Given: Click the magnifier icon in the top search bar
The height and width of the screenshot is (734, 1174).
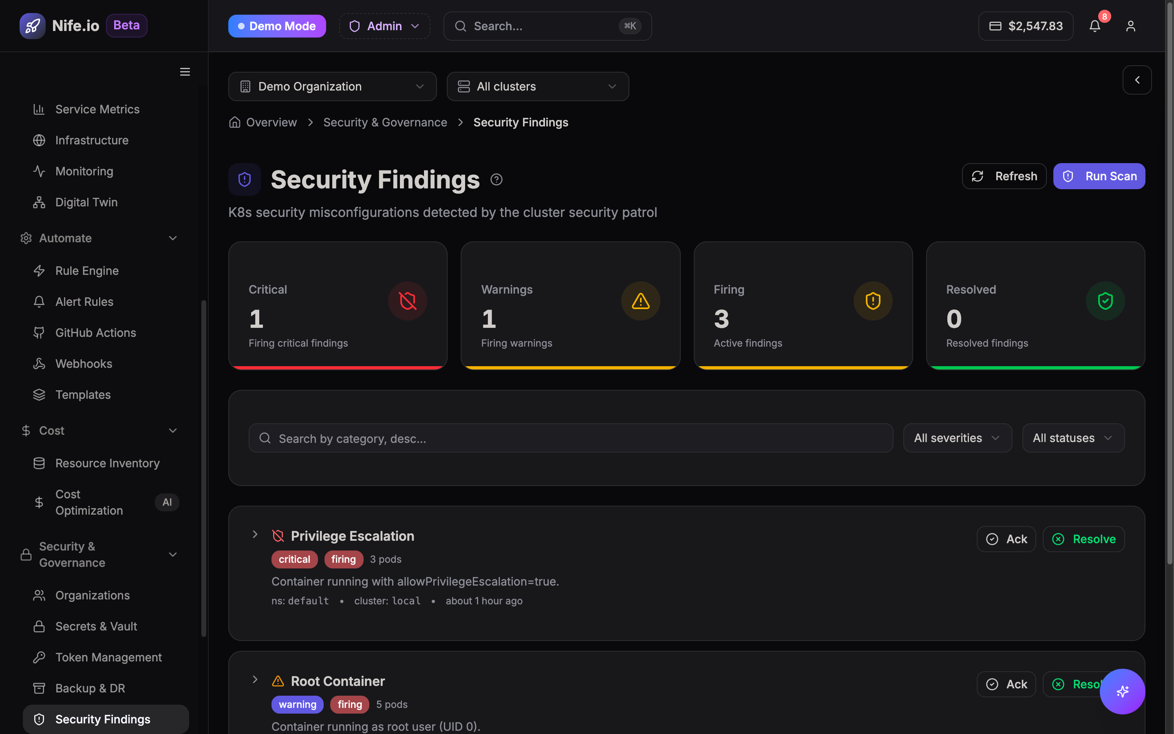Looking at the screenshot, I should (x=460, y=26).
